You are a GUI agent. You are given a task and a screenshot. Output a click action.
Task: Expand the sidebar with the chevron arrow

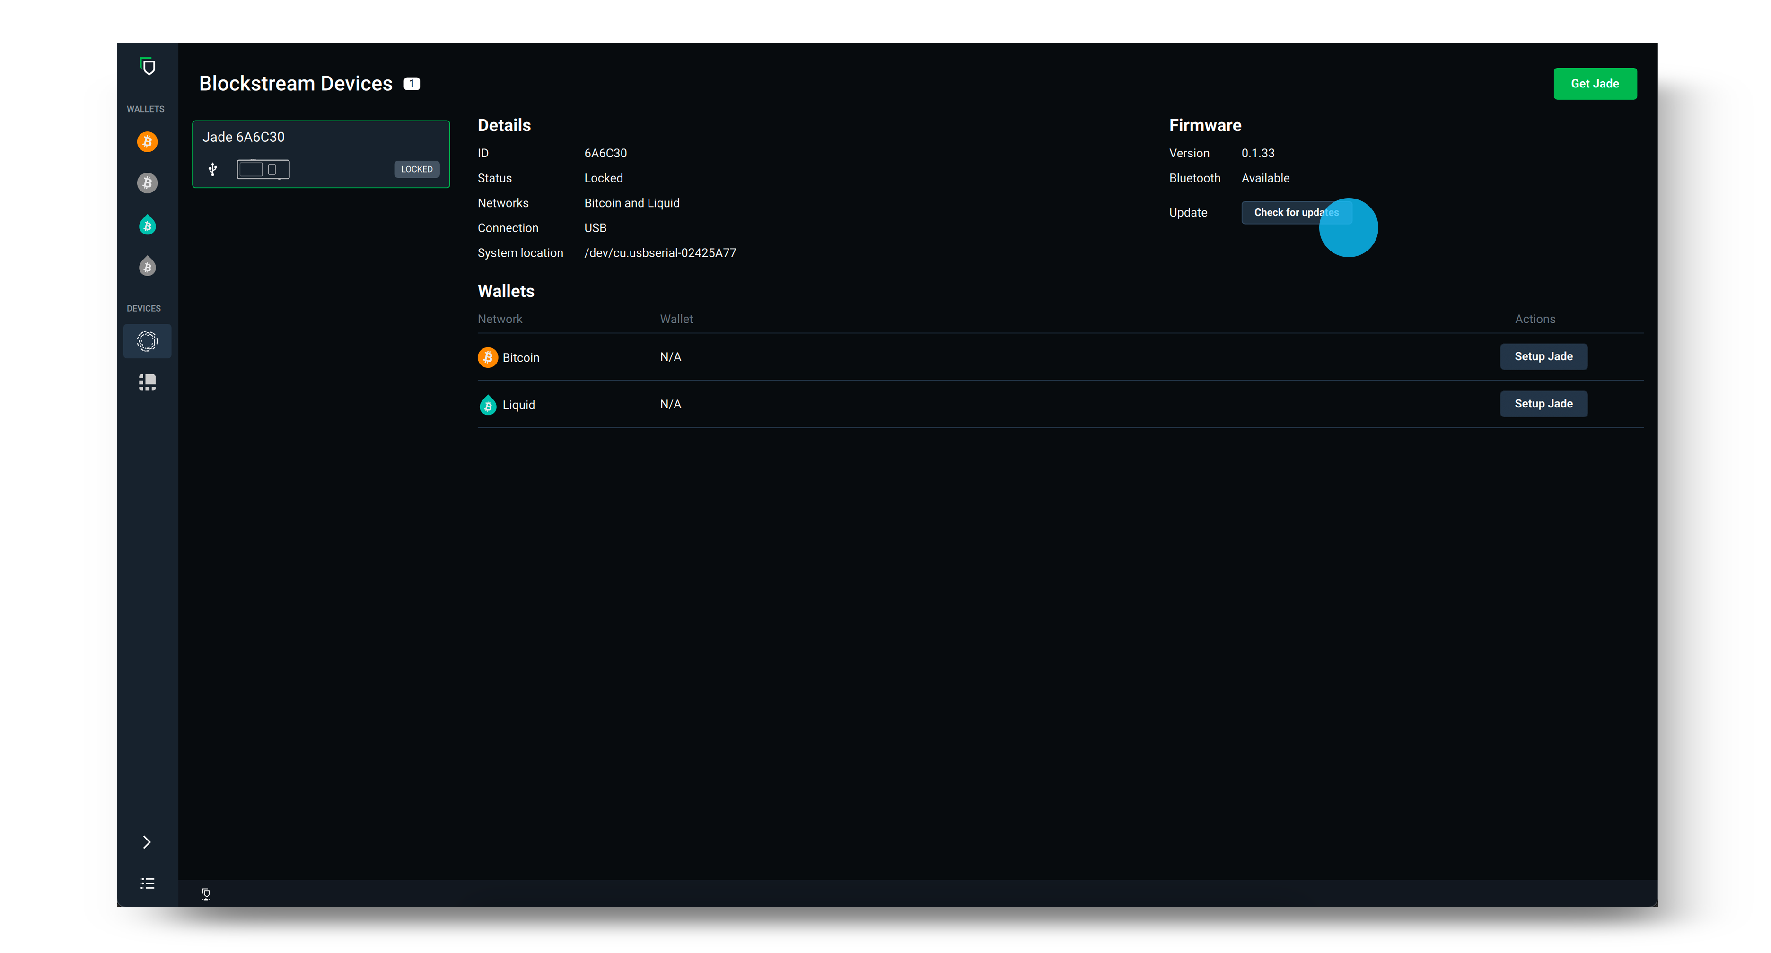pos(147,842)
